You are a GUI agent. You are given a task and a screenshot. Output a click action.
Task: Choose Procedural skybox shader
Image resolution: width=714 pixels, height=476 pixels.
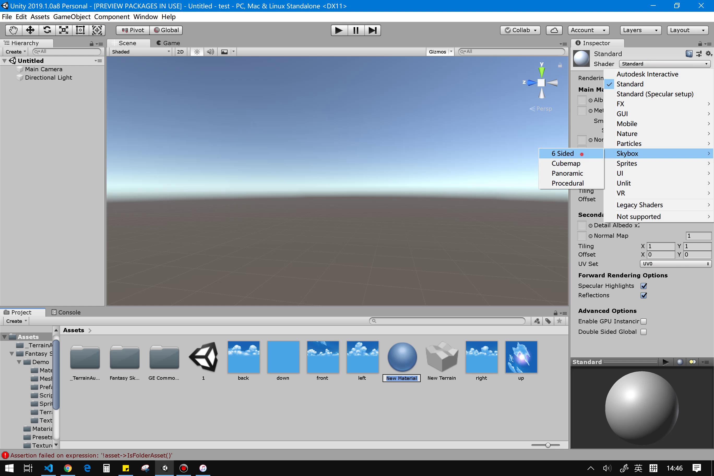point(571,183)
